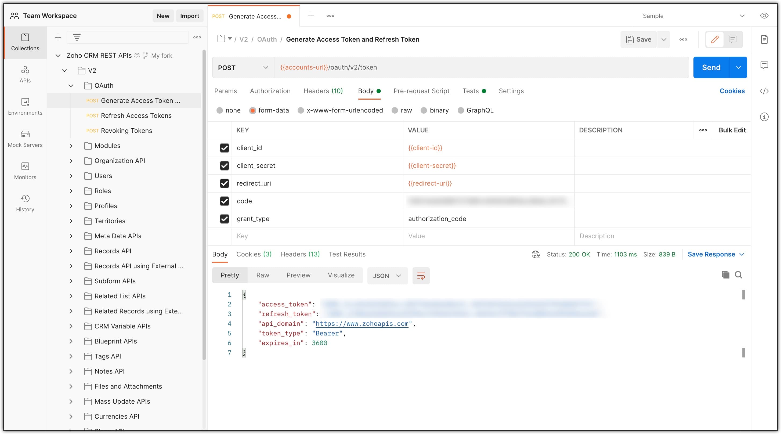This screenshot has height=434, width=781.
Task: Open the Save options dropdown arrow
Action: click(x=664, y=39)
